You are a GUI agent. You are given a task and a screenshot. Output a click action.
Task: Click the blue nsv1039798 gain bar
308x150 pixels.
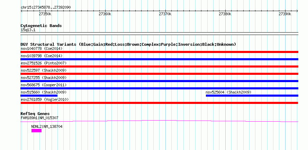pos(159,59)
